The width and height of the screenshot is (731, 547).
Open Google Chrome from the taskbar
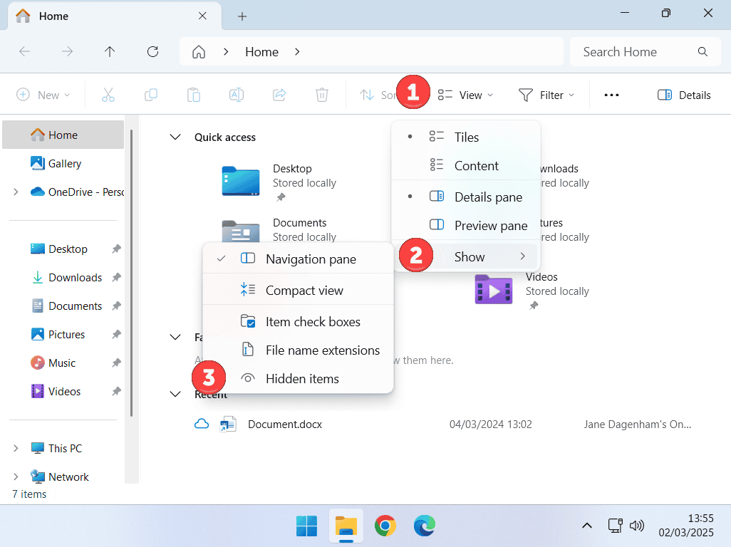point(385,526)
